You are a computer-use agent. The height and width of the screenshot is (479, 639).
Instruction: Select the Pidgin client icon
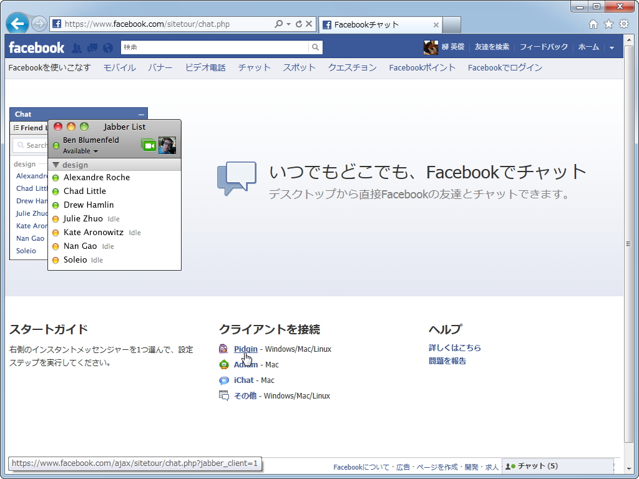[x=223, y=349]
